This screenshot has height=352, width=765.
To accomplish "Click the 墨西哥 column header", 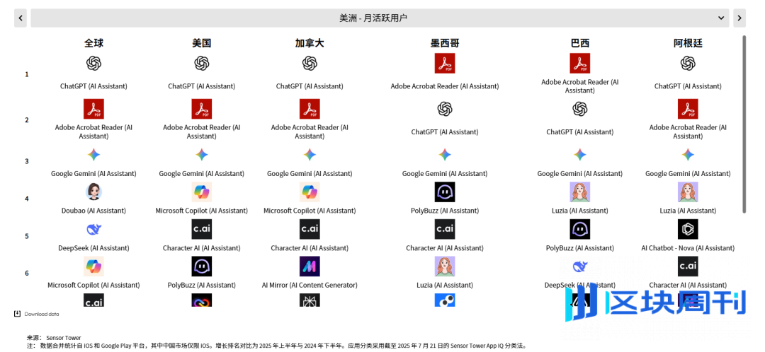I will click(444, 43).
